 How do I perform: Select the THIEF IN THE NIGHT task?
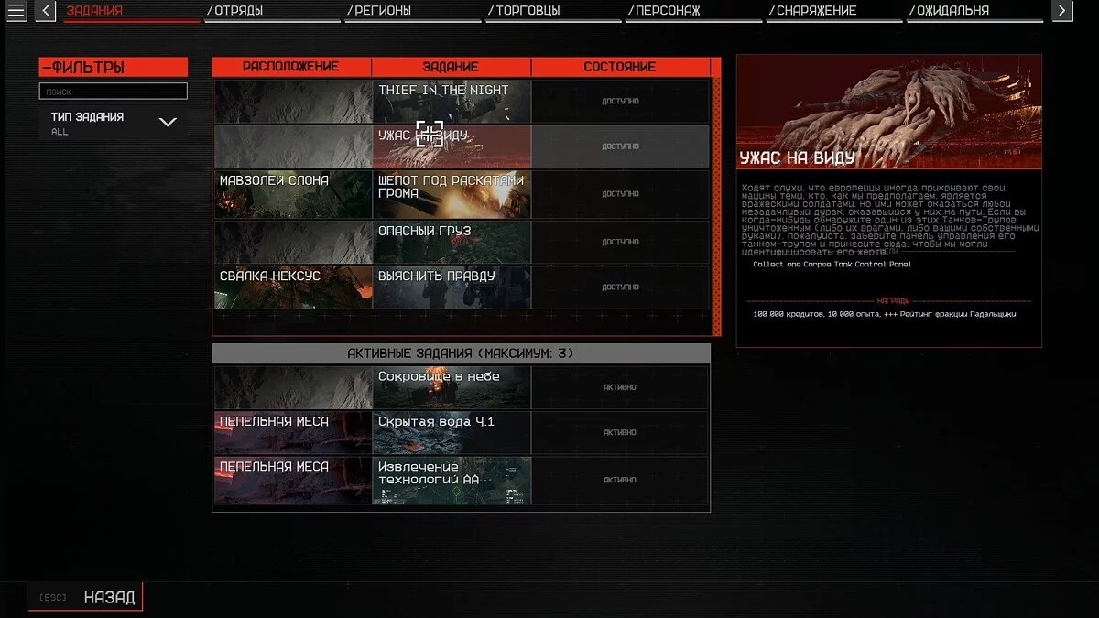click(x=452, y=102)
